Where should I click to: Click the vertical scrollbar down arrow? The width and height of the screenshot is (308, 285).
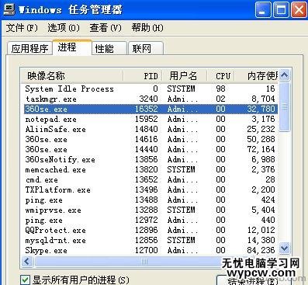285,249
